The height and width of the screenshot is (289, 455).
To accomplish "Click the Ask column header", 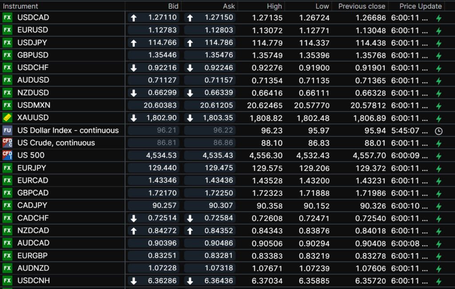I will pyautogui.click(x=229, y=6).
